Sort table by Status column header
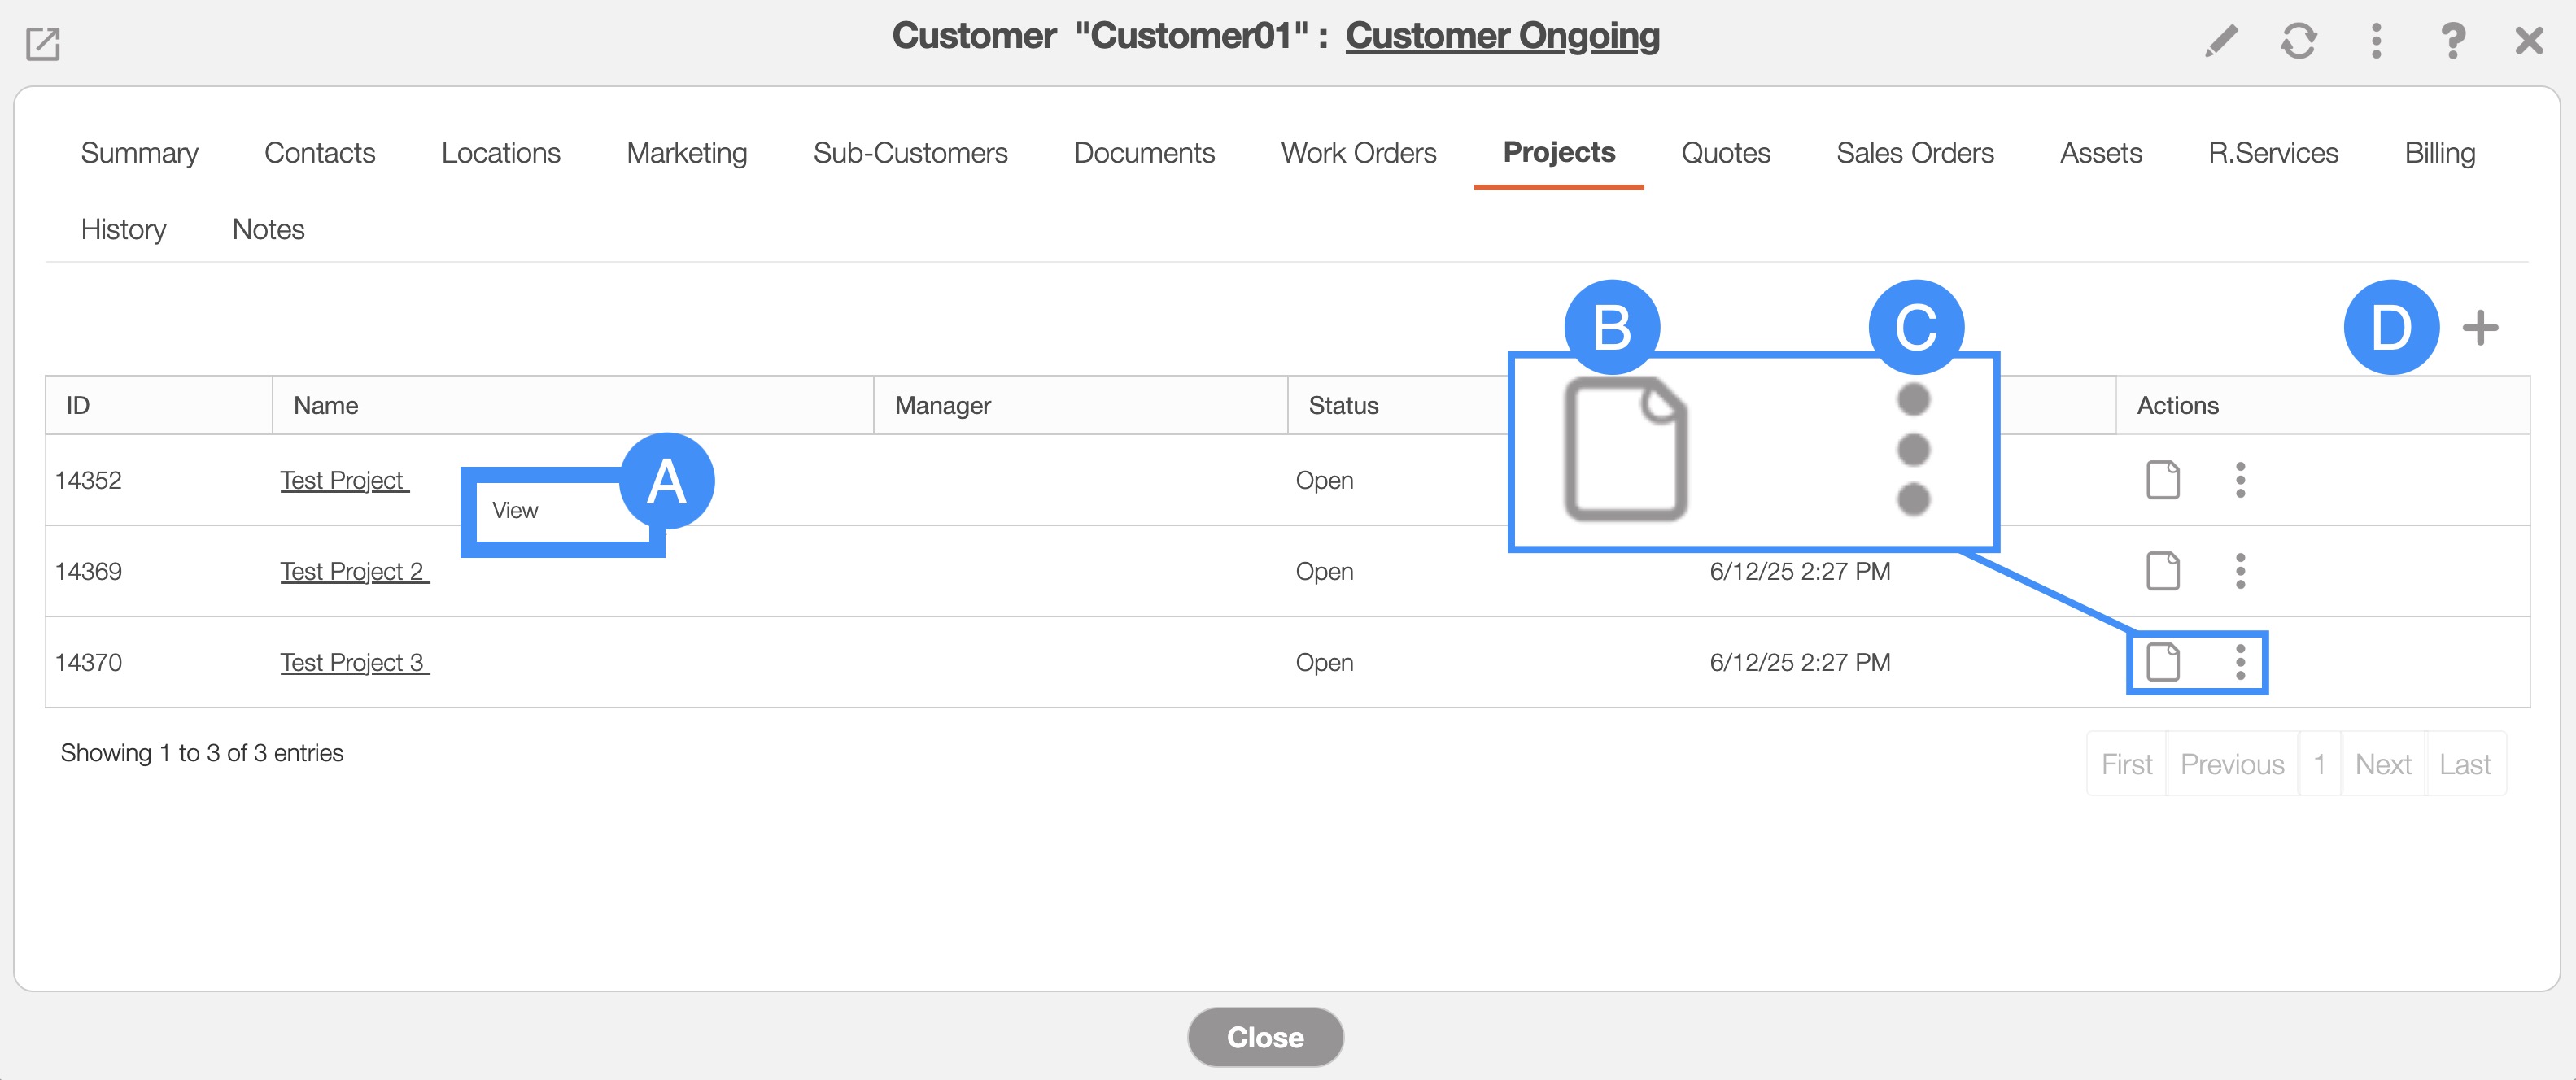The image size is (2576, 1080). click(1343, 406)
